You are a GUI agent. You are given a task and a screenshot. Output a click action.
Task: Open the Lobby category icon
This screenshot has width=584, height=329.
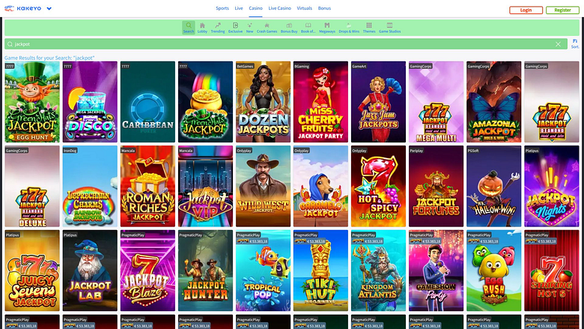tap(202, 28)
